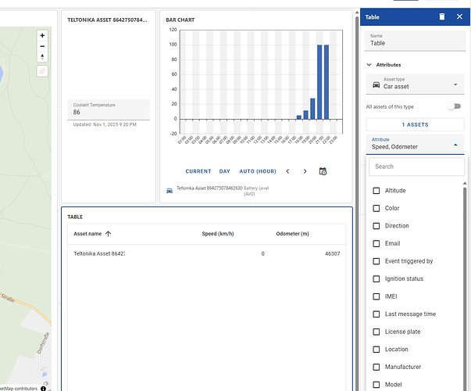Tick the License plate checkbox
Image resolution: width=471 pixels, height=391 pixels.
(376, 332)
